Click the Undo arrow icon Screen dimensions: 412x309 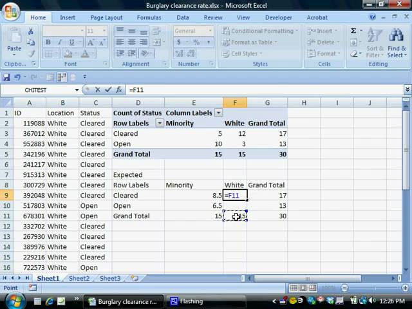pyautogui.click(x=17, y=77)
